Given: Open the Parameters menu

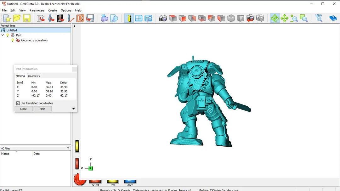Looking at the screenshot, I should (37, 10).
